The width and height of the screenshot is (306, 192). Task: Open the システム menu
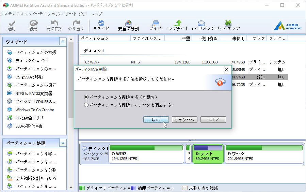8,14
